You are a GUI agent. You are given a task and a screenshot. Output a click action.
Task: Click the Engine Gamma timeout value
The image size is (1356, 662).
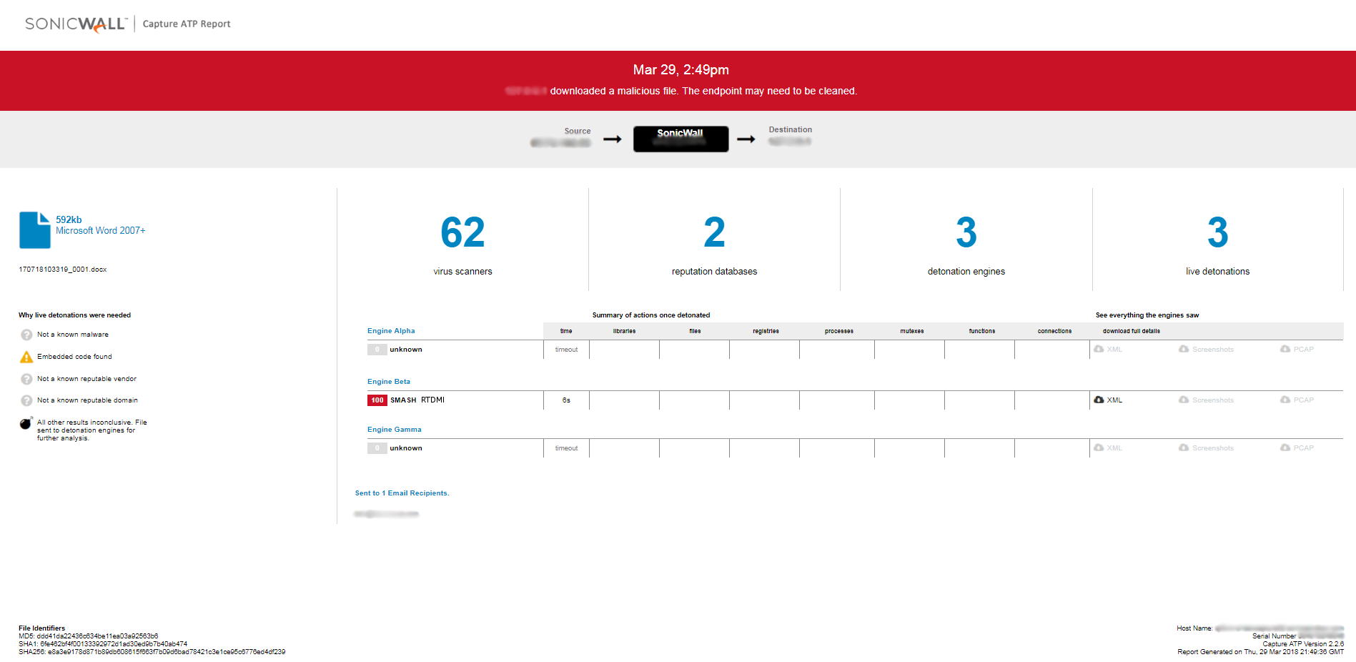(566, 448)
